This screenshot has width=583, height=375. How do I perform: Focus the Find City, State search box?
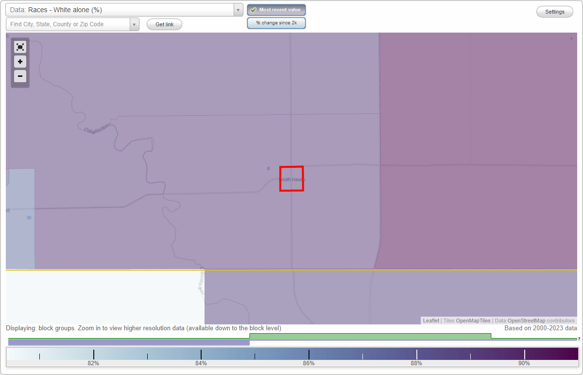coord(68,24)
